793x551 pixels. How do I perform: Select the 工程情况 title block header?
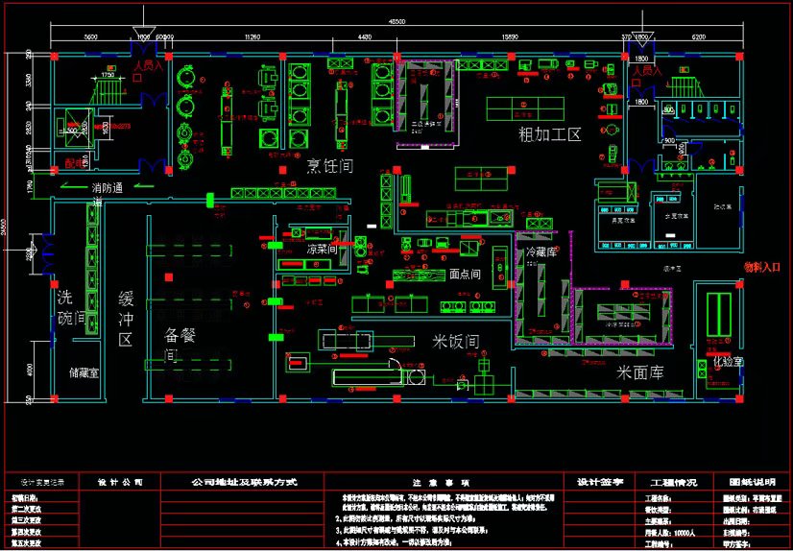coord(674,482)
